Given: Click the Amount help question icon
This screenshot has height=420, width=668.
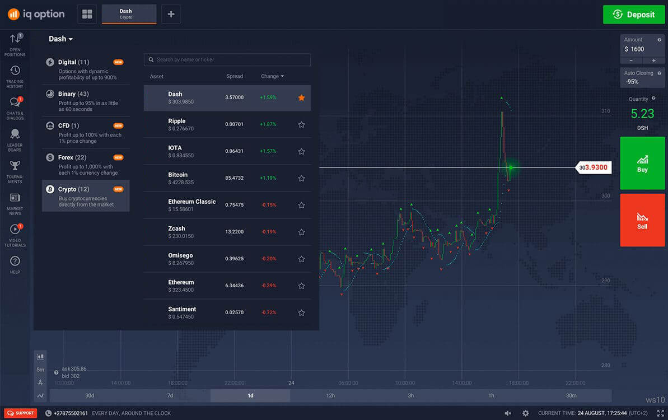Looking at the screenshot, I should coord(659,40).
